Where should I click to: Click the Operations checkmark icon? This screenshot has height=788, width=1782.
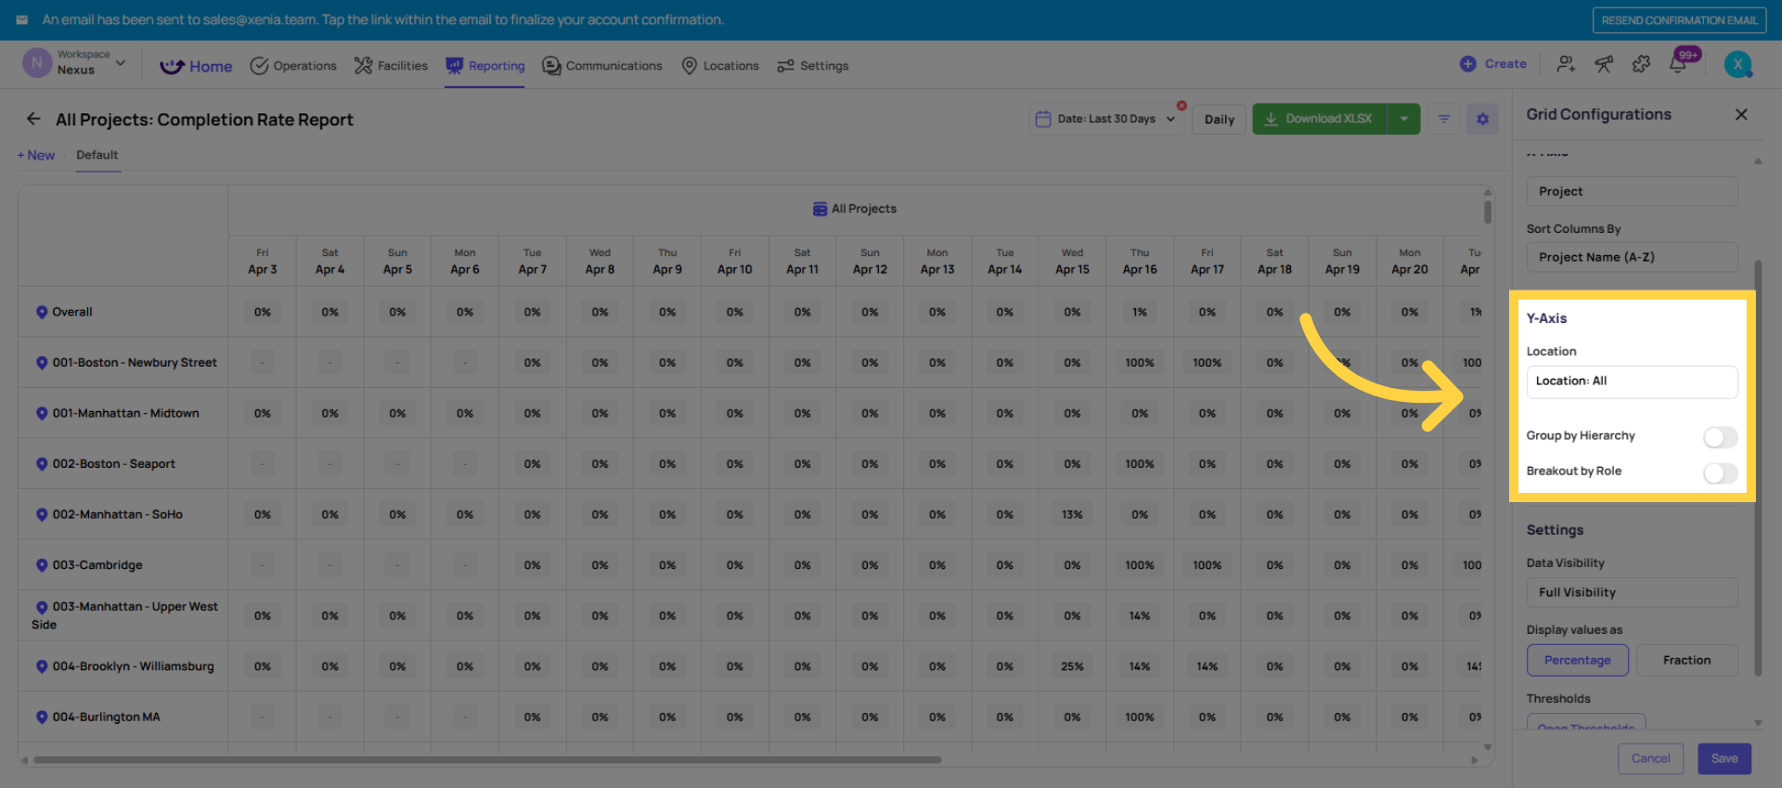click(x=259, y=66)
